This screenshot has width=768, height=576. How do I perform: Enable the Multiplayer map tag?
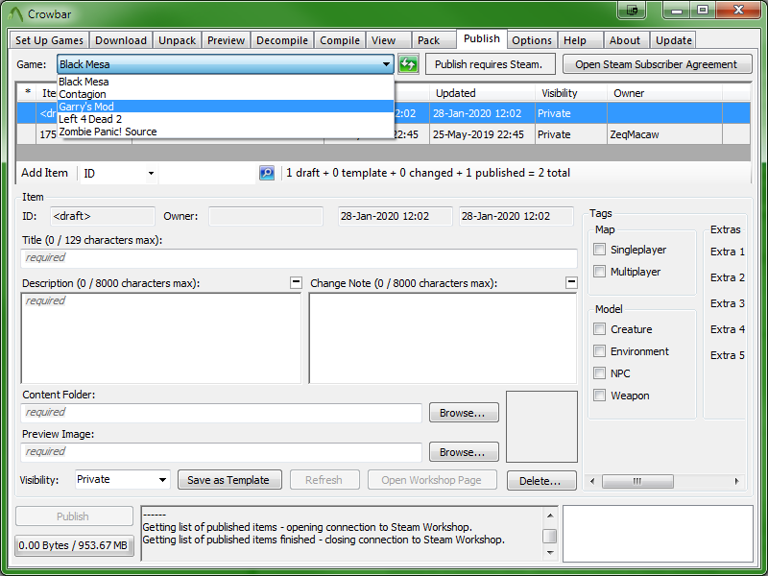click(599, 272)
